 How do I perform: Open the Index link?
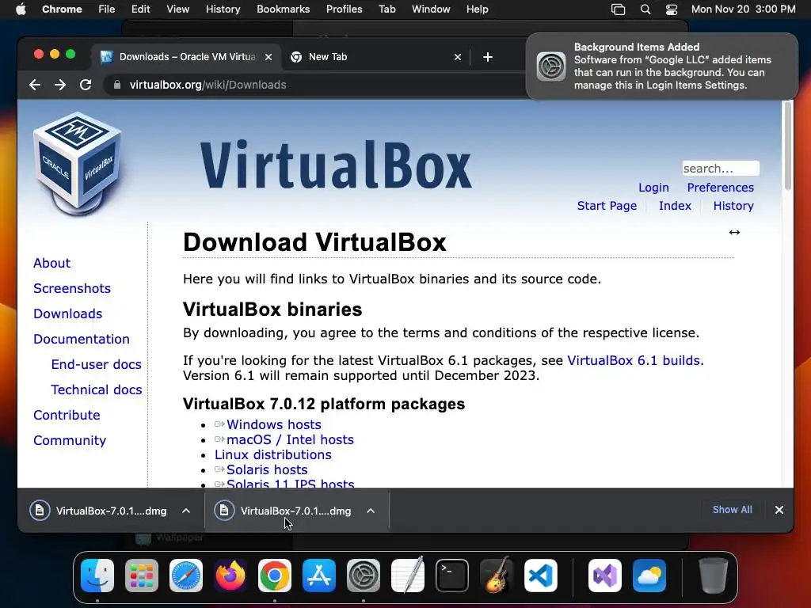tap(675, 206)
